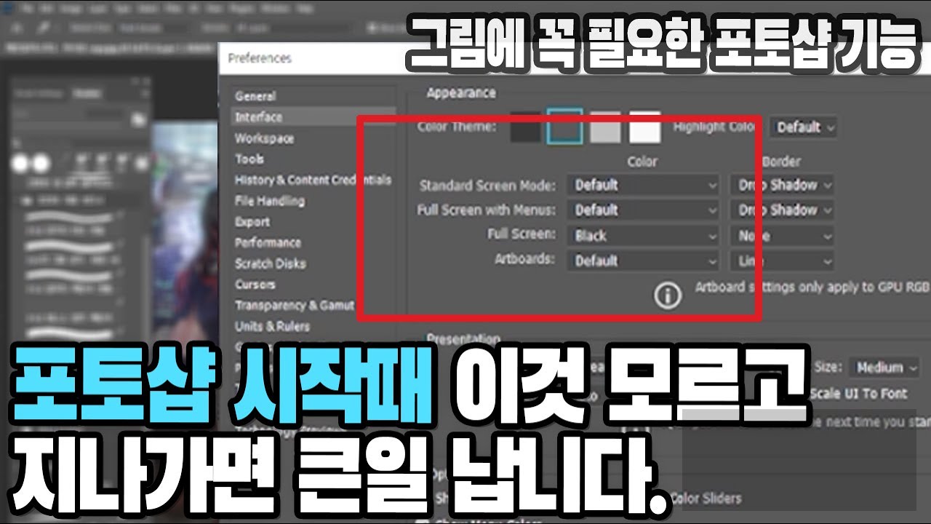Screen dimensions: 931x524
Task: Select the Export preferences category
Action: [252, 222]
